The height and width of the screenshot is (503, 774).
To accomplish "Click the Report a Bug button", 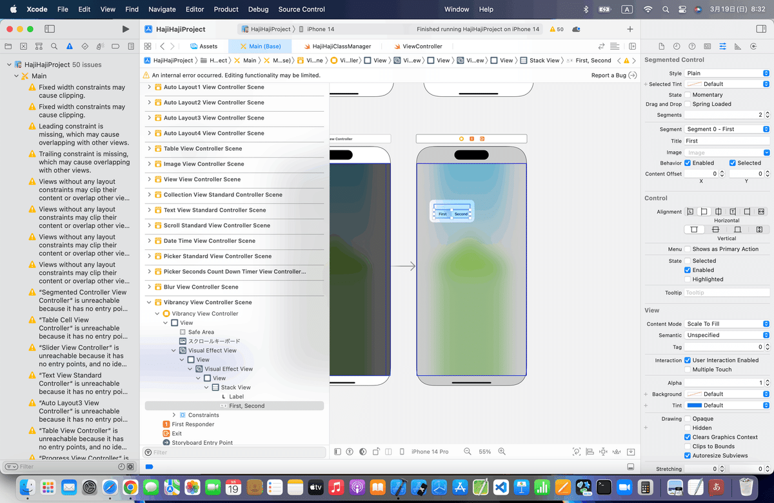I will (x=614, y=76).
